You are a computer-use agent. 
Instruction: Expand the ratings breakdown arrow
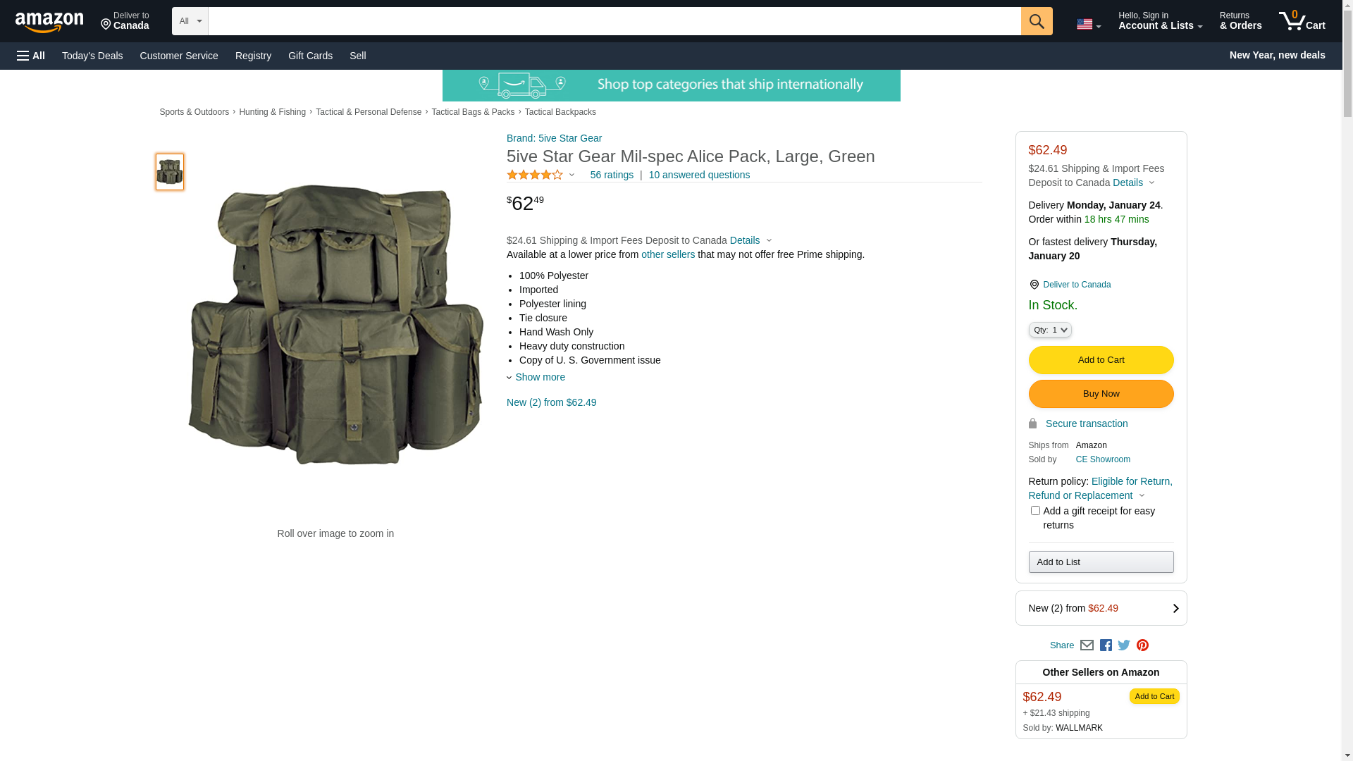click(572, 175)
